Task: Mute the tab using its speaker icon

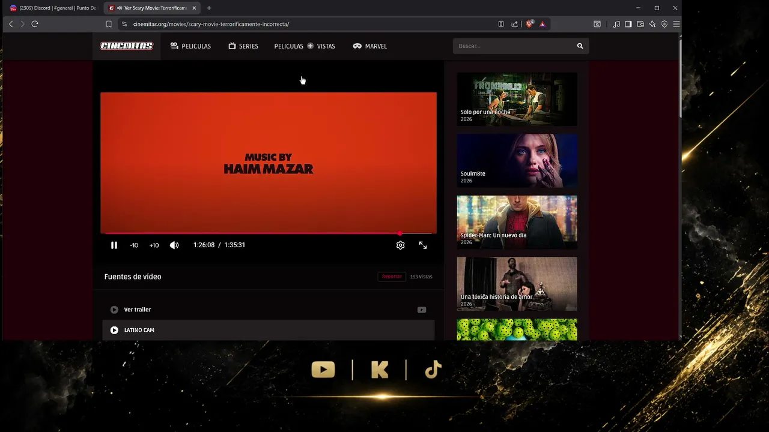Action: (x=120, y=8)
